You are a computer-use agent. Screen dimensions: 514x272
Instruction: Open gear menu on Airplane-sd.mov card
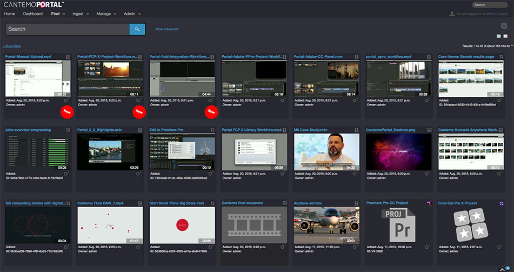click(x=355, y=247)
